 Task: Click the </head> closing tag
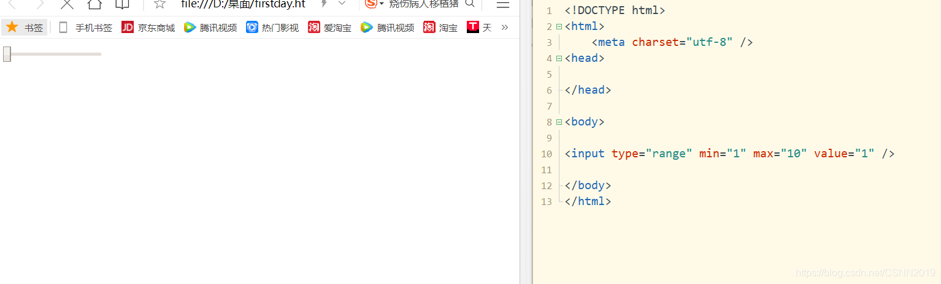588,90
